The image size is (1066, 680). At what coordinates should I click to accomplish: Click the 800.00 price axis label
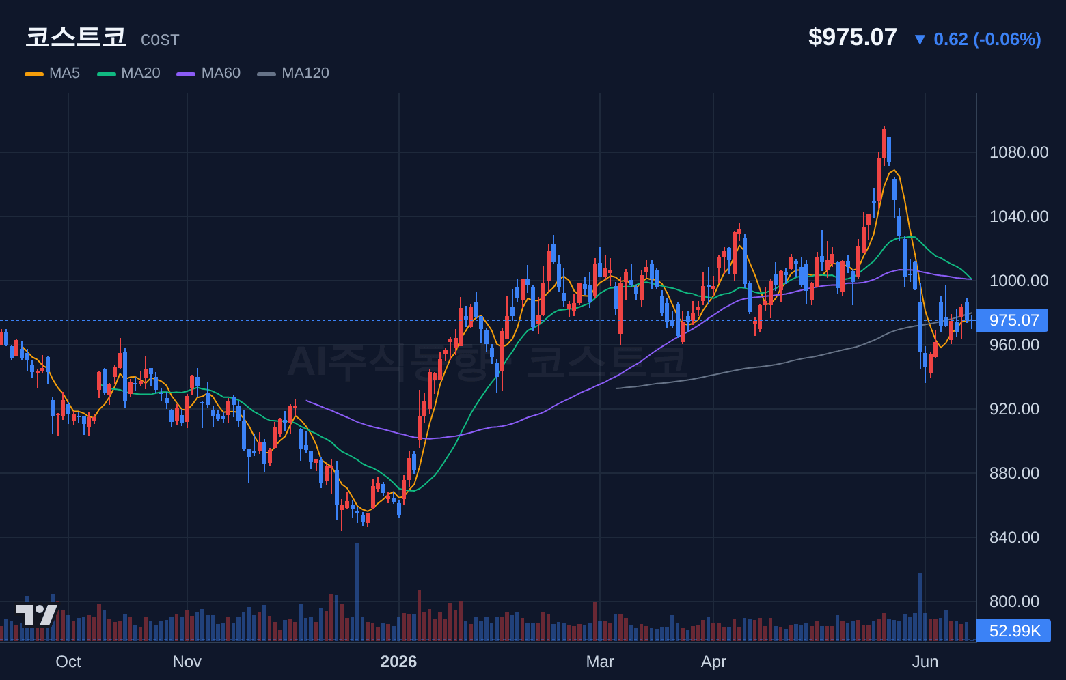click(1014, 601)
